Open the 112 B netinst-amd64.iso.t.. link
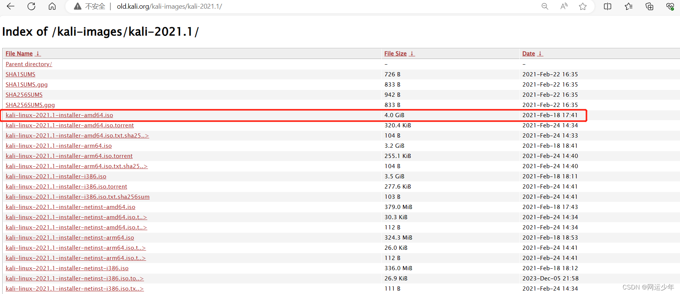680x294 pixels. pos(76,227)
